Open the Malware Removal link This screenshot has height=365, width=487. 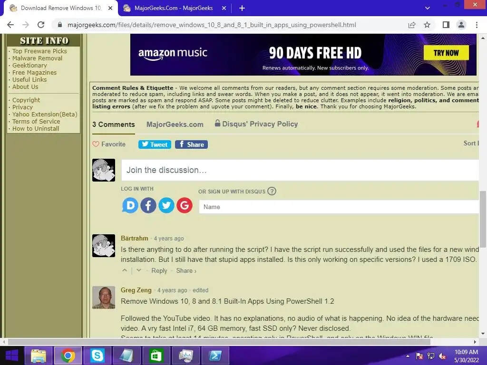coord(37,58)
